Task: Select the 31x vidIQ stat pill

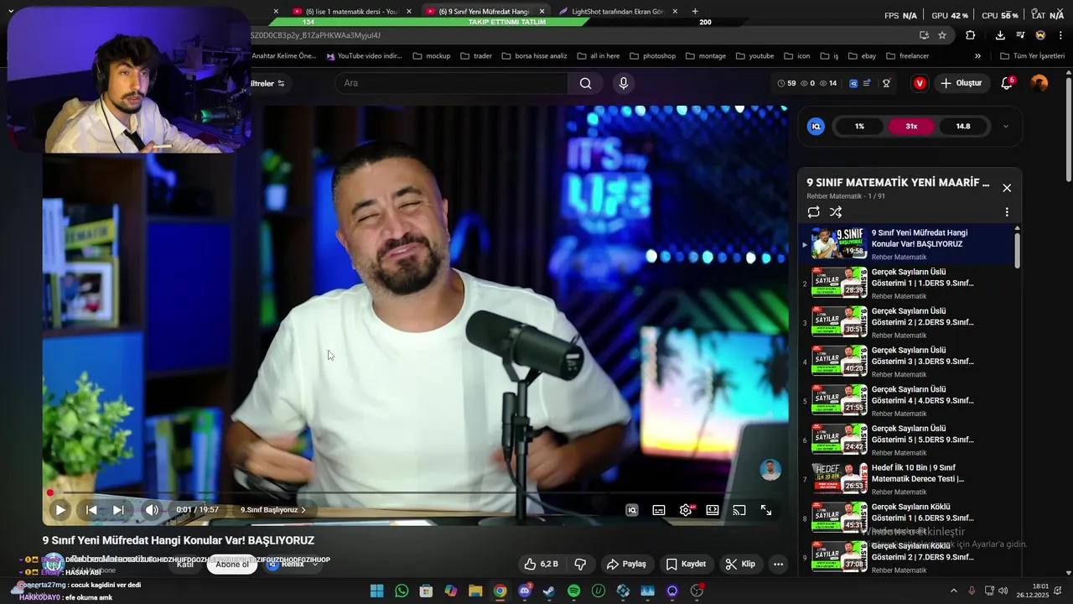Action: point(911,127)
